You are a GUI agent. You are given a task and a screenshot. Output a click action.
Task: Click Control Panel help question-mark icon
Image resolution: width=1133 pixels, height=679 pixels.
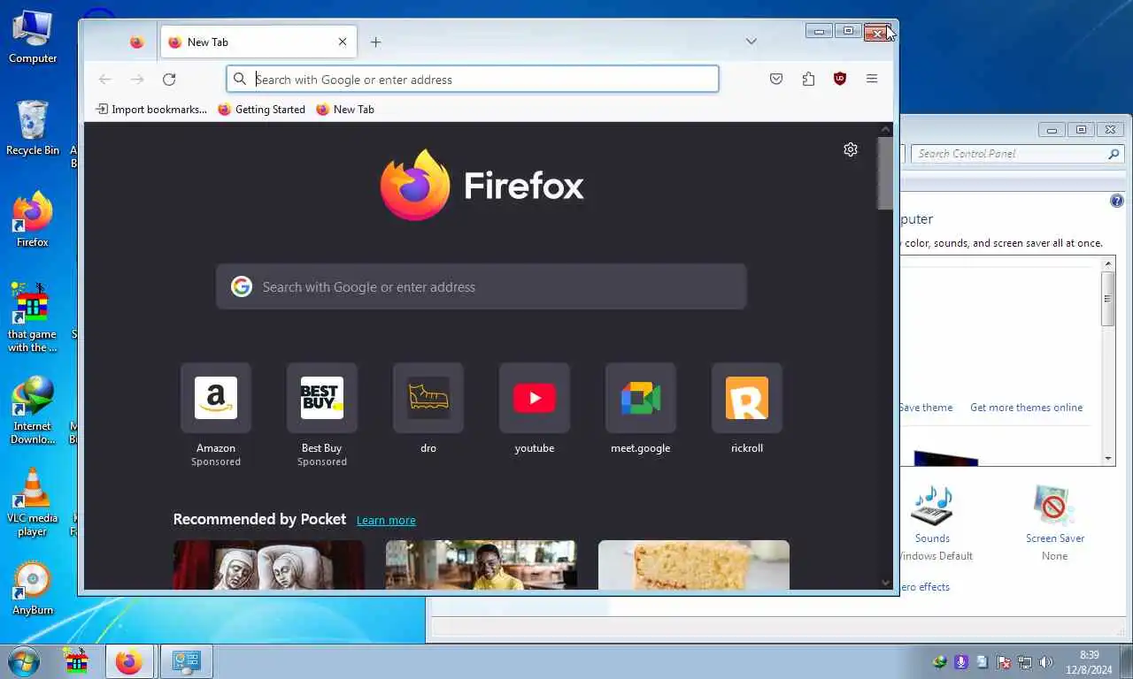pyautogui.click(x=1117, y=201)
